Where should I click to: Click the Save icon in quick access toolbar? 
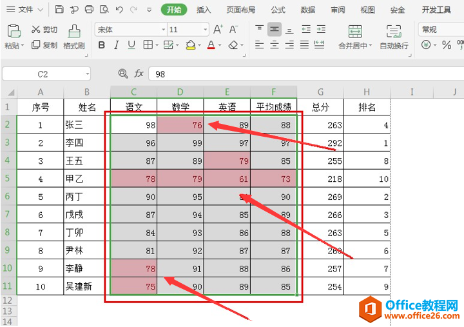coord(59,10)
